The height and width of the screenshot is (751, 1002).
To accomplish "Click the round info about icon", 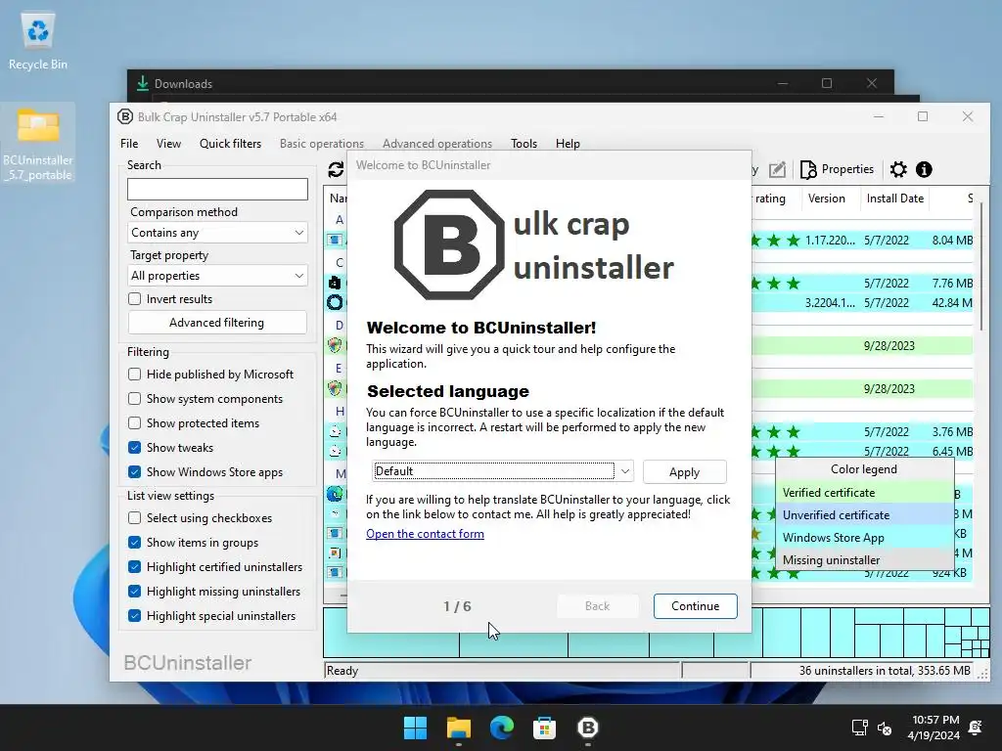I will (924, 169).
